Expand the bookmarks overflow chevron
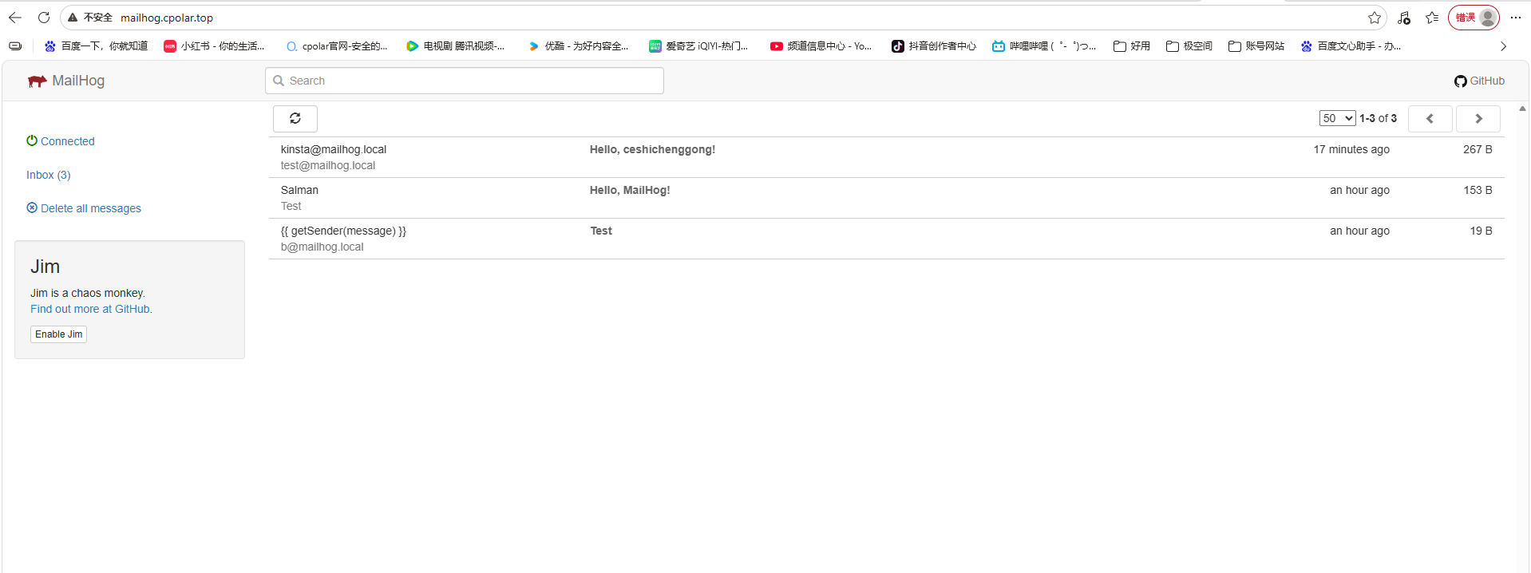Viewport: 1531px width, 573px height. click(x=1503, y=46)
